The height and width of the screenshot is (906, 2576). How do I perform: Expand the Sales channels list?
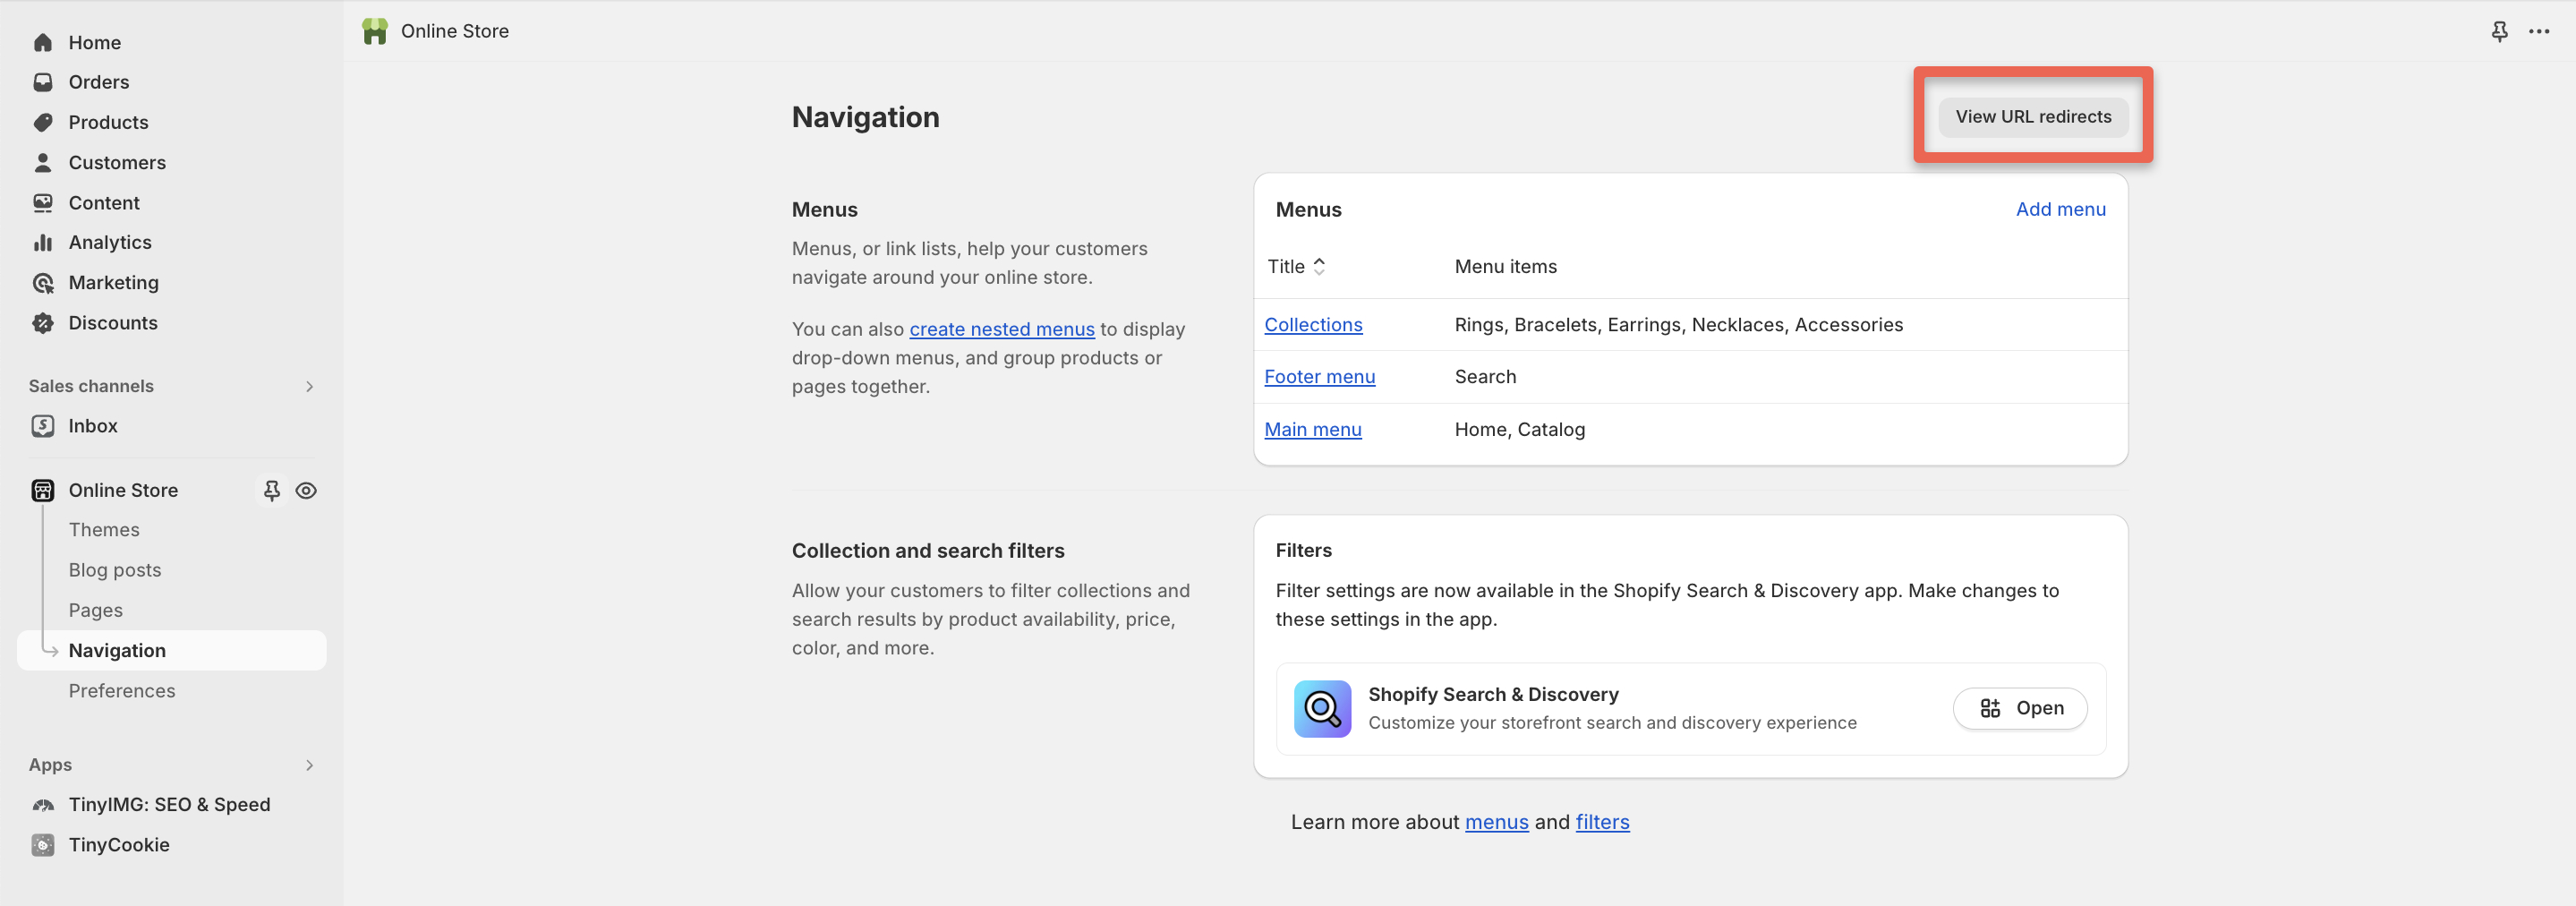point(310,386)
